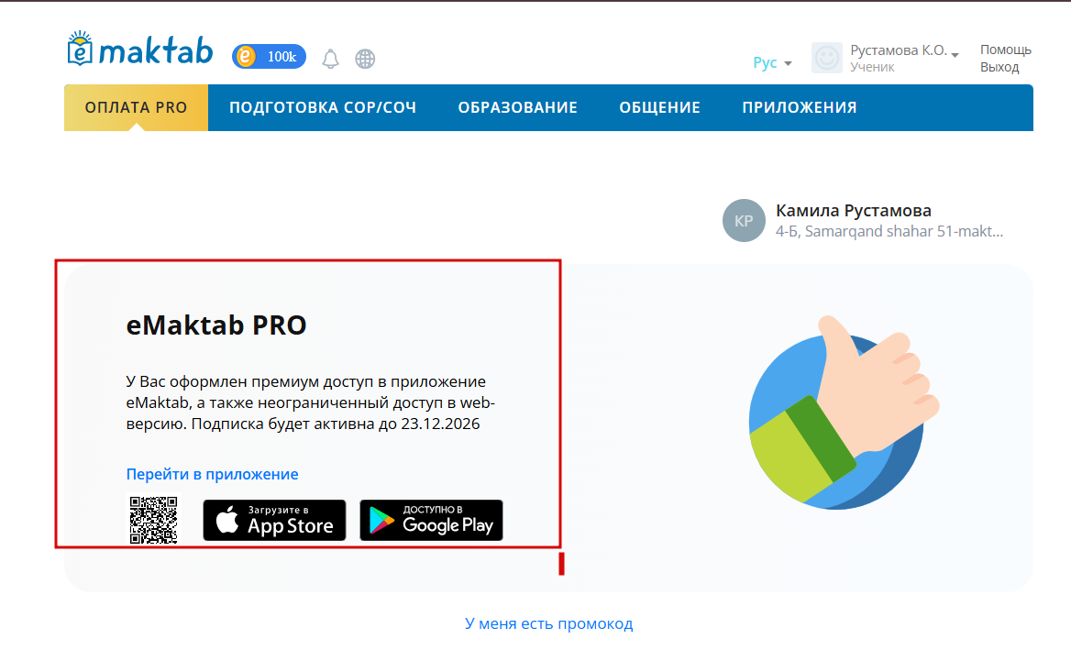Expand the Рус language dropdown
The width and height of the screenshot is (1071, 650).
coord(772,63)
